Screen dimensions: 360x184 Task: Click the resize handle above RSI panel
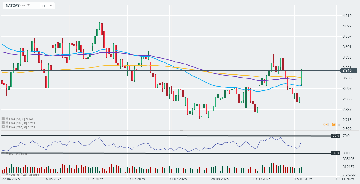(x=182, y=131)
